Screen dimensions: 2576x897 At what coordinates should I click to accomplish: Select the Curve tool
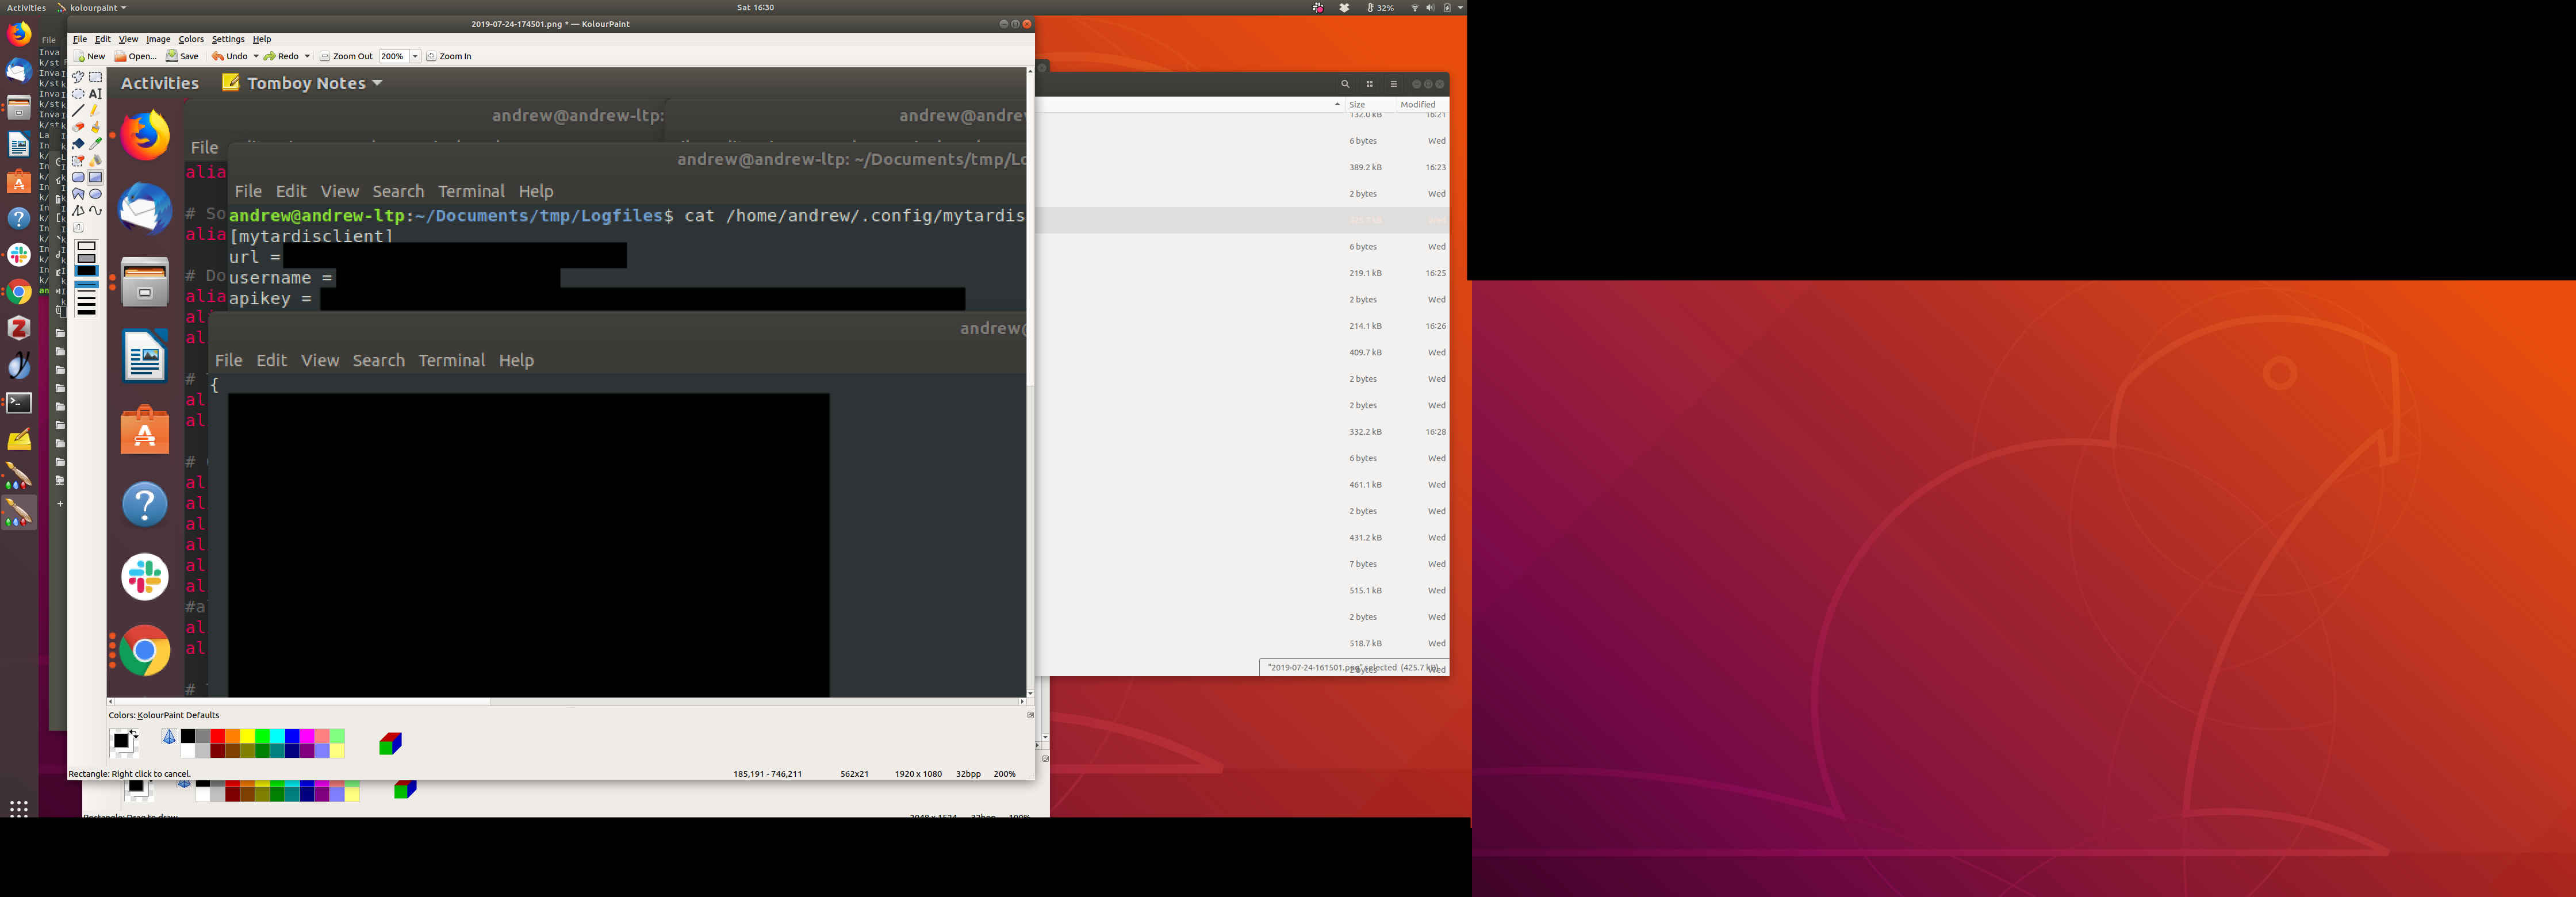(96, 211)
